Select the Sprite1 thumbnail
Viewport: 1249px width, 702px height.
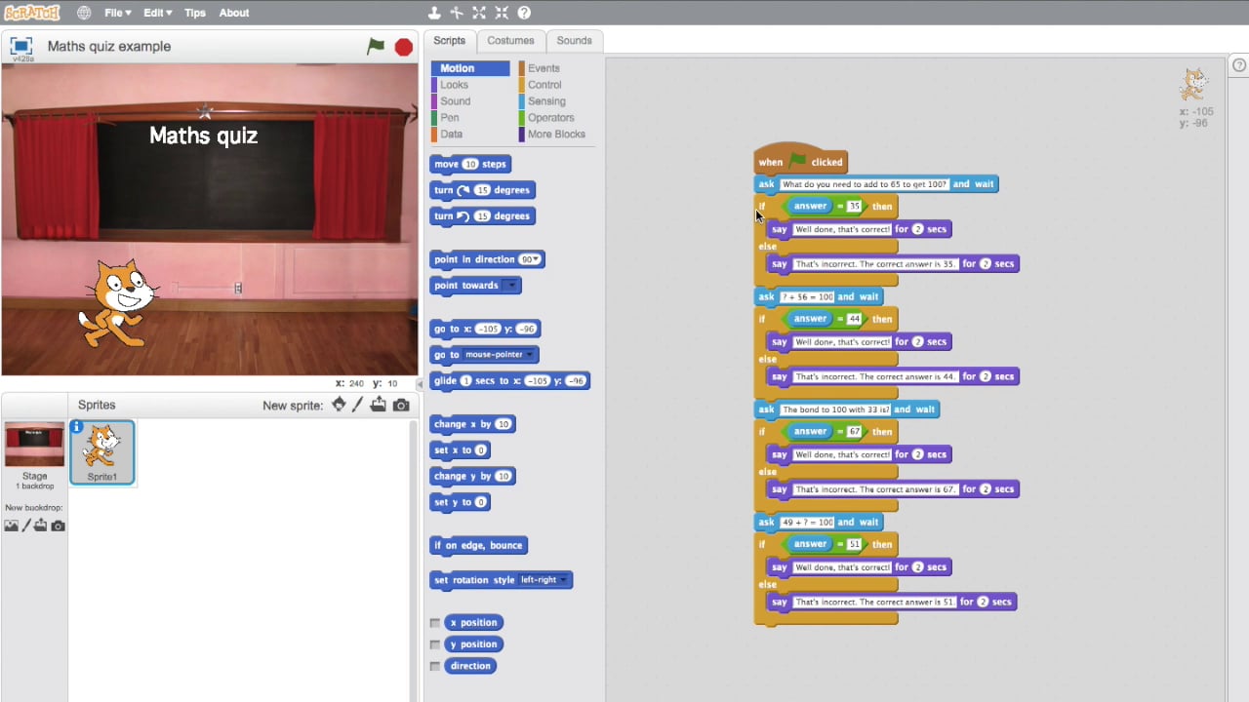[102, 452]
